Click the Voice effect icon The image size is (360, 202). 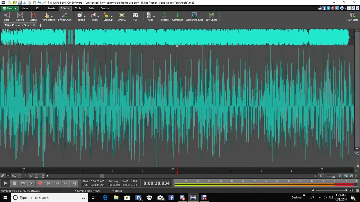(93, 15)
